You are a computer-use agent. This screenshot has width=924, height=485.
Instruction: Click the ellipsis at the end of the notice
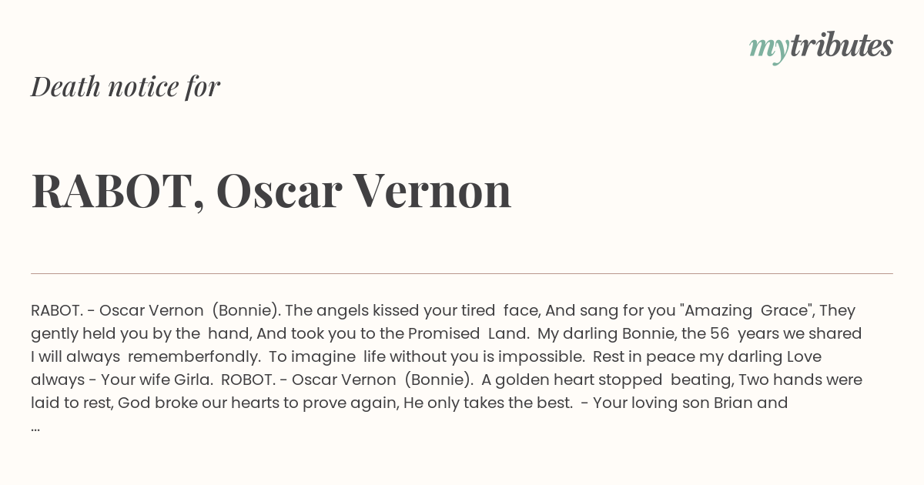pos(35,426)
